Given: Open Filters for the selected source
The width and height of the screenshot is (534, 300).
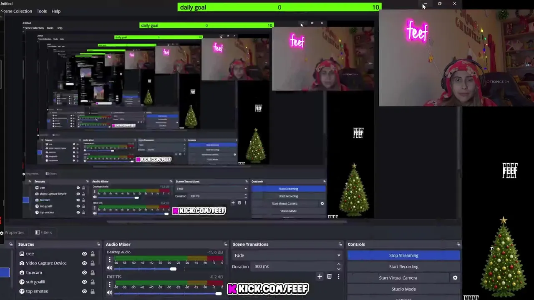Looking at the screenshot, I should [43, 232].
